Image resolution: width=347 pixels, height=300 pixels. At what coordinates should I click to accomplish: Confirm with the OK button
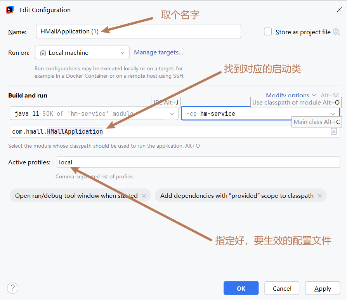(241, 288)
